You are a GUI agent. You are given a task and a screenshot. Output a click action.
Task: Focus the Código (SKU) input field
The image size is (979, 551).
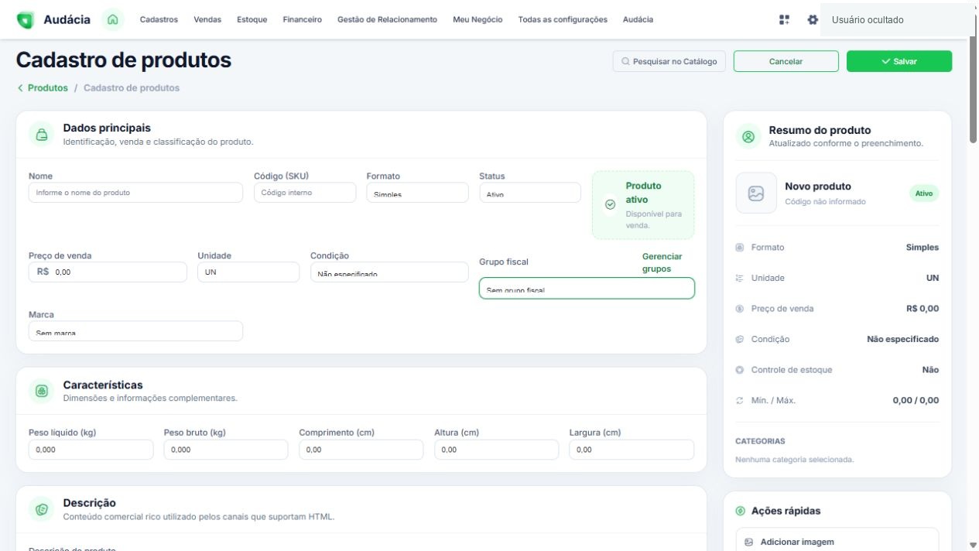pos(305,193)
